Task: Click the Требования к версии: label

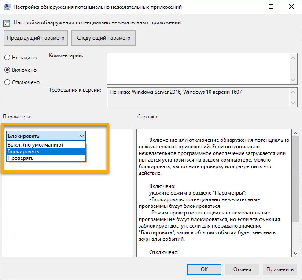Action: coord(75,90)
